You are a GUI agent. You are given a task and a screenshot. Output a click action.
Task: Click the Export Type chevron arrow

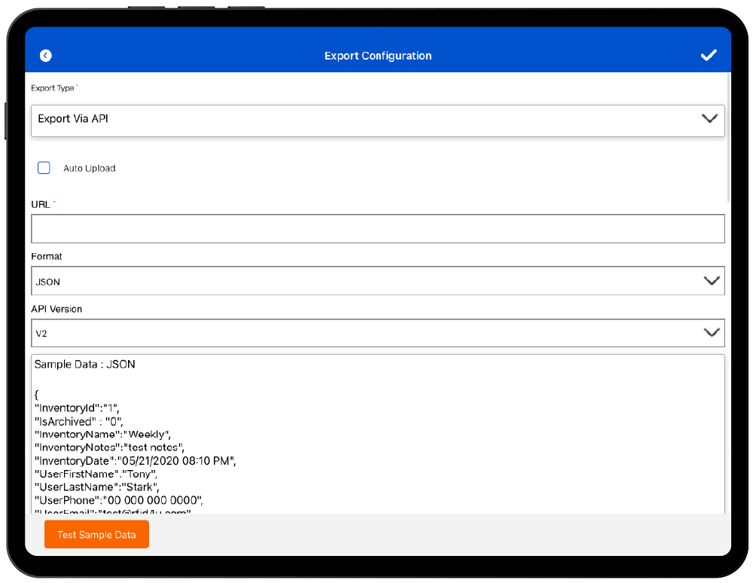[x=709, y=119]
